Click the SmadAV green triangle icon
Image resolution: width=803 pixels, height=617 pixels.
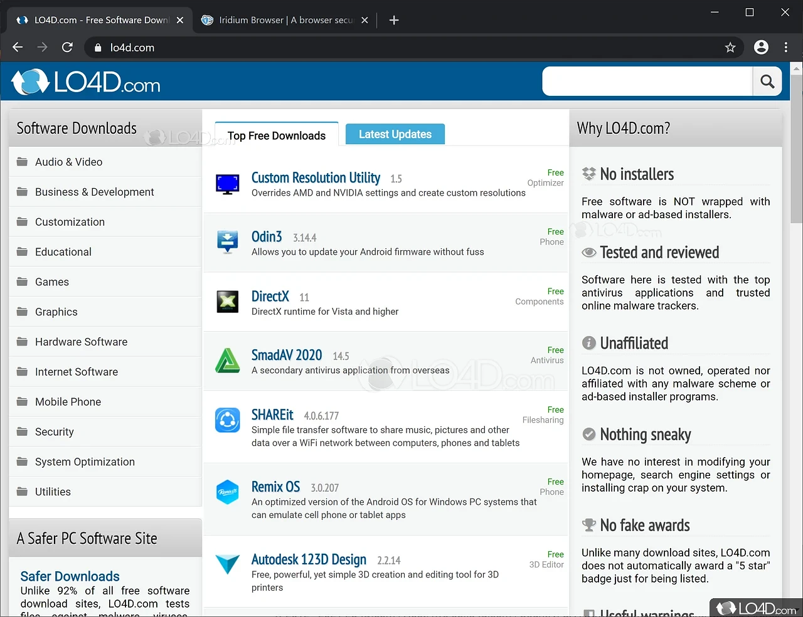[x=227, y=361]
